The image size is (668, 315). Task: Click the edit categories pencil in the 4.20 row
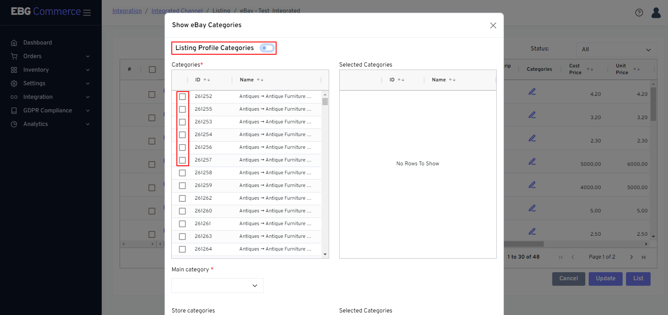(x=532, y=92)
